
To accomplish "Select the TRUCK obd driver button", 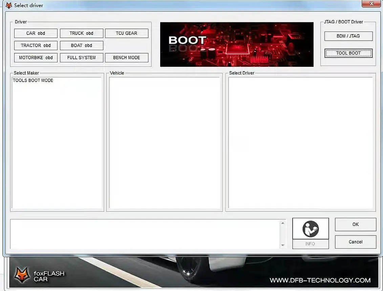I will 82,33.
